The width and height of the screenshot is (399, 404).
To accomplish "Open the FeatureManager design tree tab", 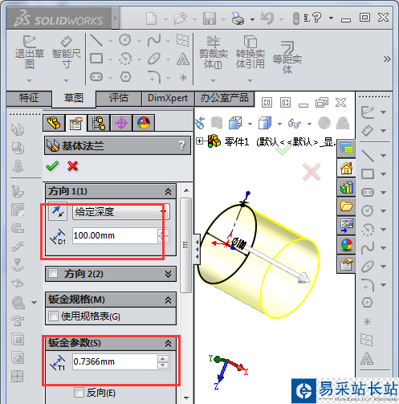I will tap(54, 123).
